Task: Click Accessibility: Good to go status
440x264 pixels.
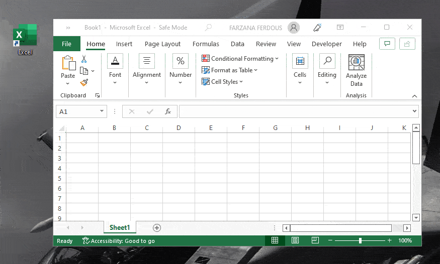Action: tap(118, 241)
